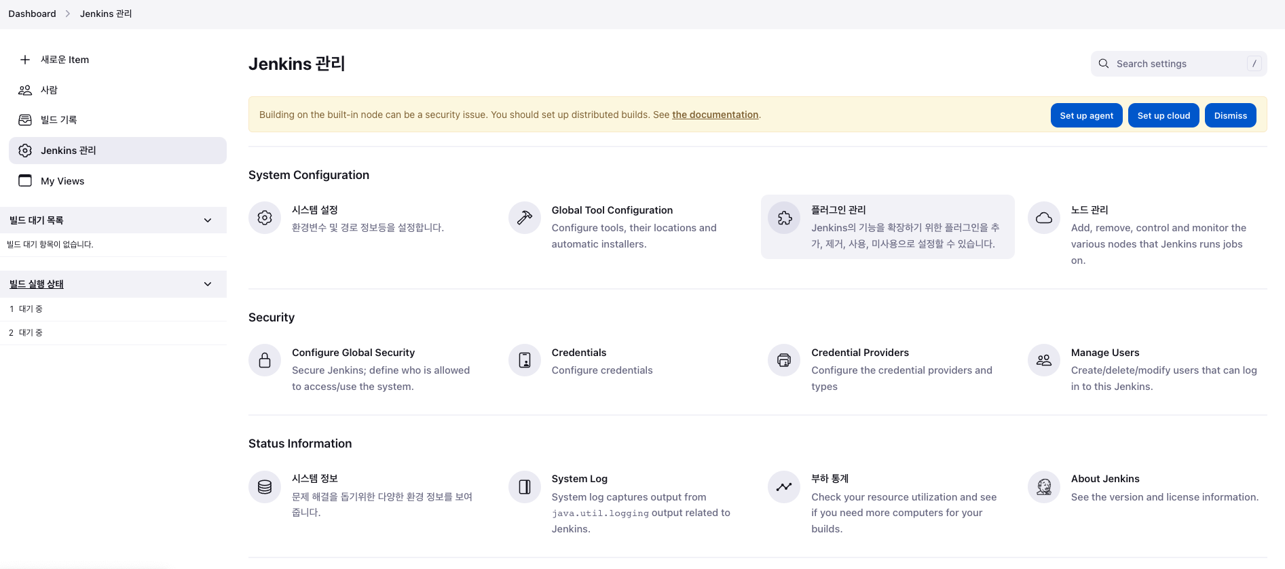Click the 빌드 대기 목록 panel title
The height and width of the screenshot is (569, 1285).
pos(37,220)
